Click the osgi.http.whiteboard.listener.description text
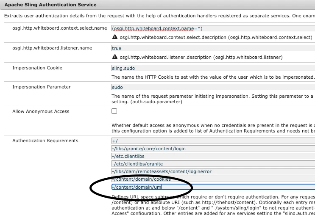The image size is (315, 215). [201, 57]
